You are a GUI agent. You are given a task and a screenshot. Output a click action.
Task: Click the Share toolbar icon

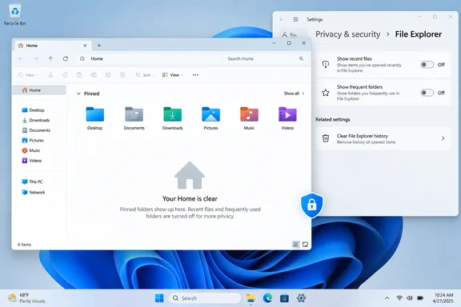108,75
